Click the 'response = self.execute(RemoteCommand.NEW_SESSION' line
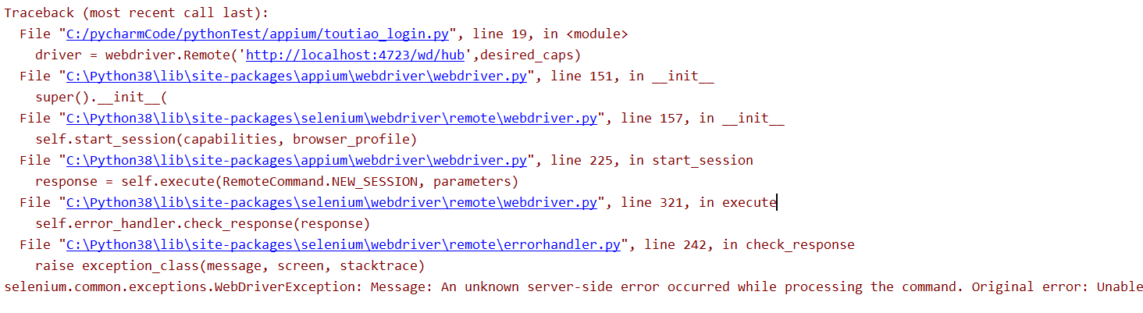Viewport: 1143px width, 313px height. 277,181
